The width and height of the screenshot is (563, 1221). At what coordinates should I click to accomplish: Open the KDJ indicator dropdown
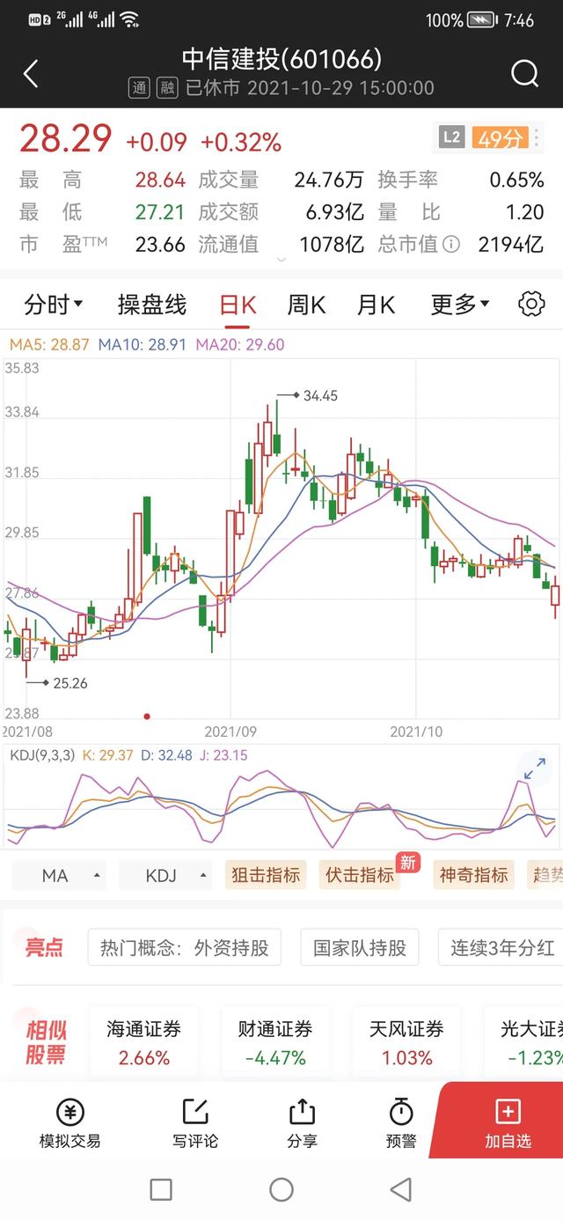[165, 875]
